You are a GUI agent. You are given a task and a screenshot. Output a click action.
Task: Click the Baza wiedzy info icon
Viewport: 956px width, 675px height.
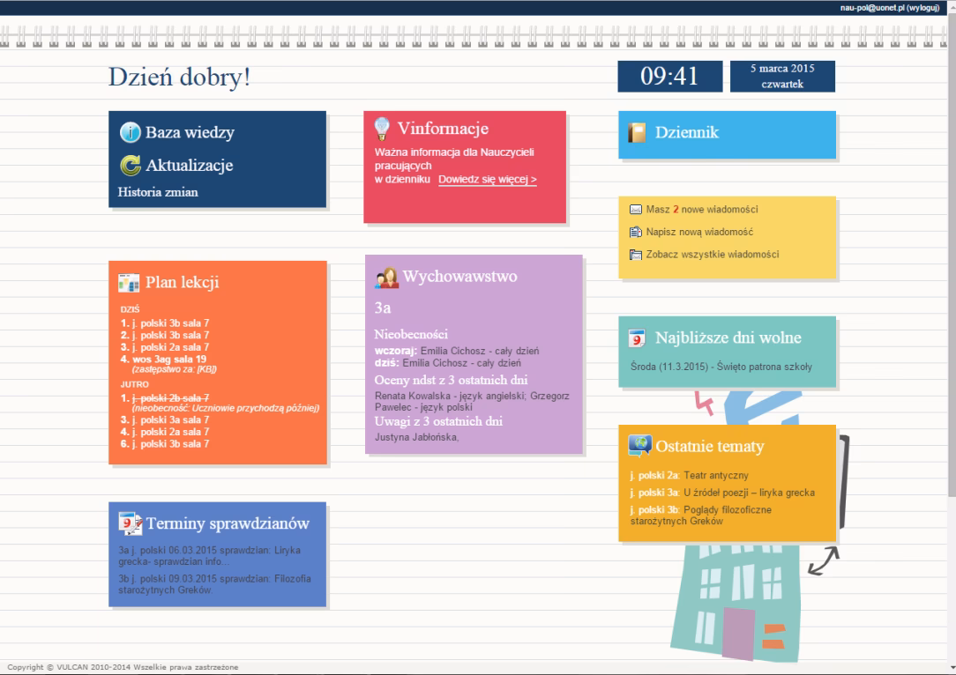tap(131, 133)
